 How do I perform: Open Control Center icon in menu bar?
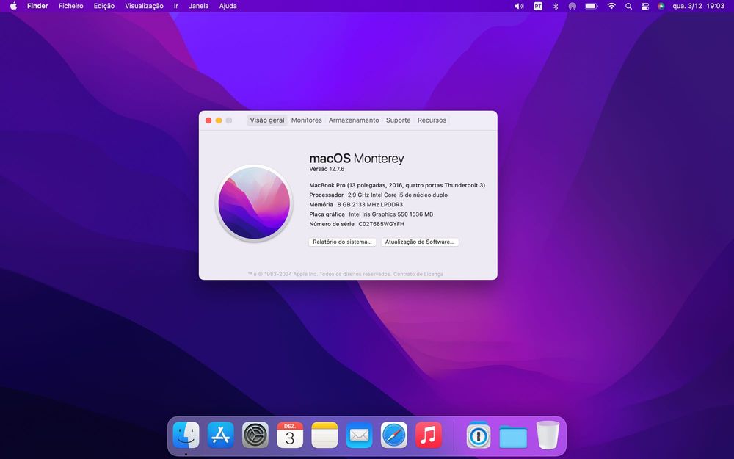(645, 6)
